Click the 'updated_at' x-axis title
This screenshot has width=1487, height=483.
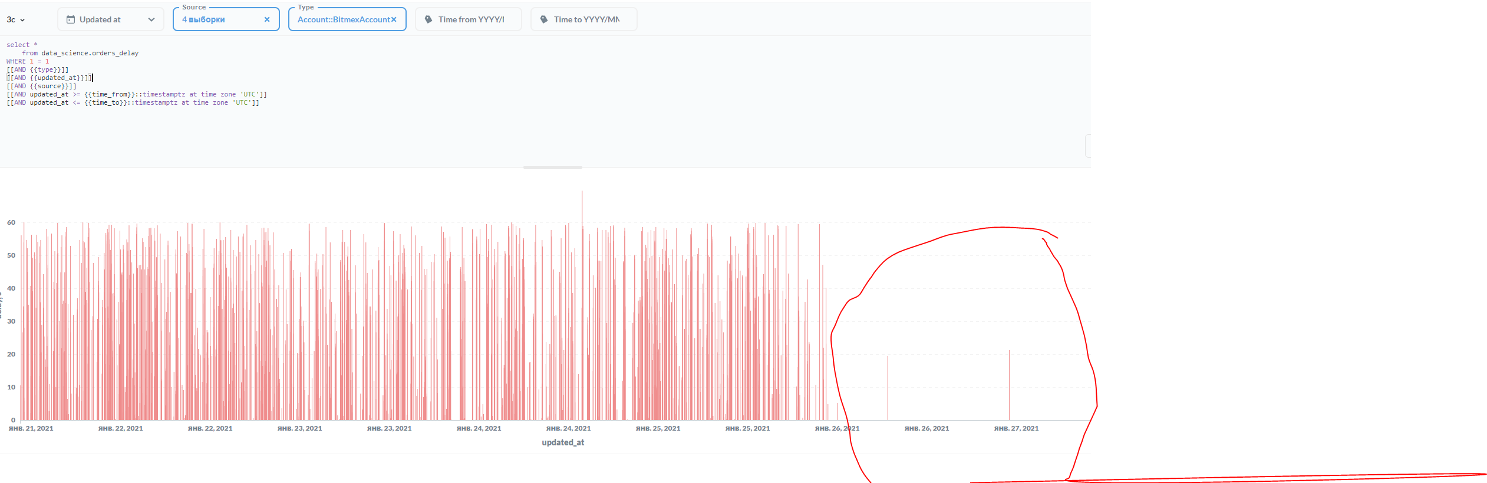click(563, 442)
